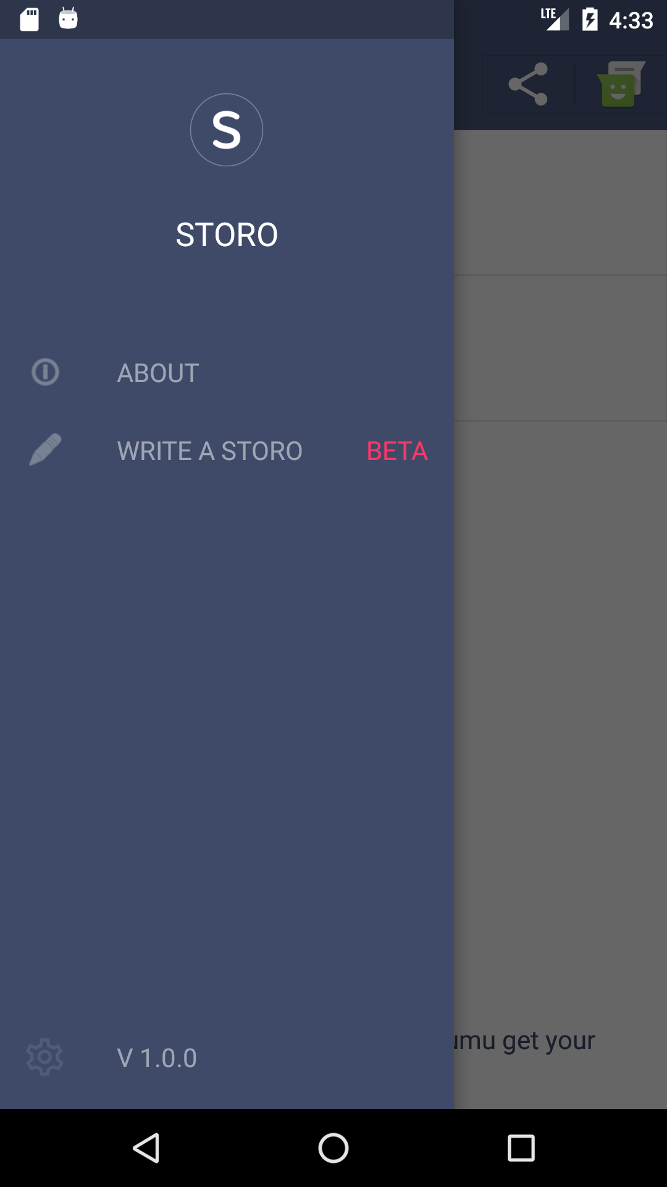
Task: Open the settings gear at the bottom
Action: tap(46, 1057)
